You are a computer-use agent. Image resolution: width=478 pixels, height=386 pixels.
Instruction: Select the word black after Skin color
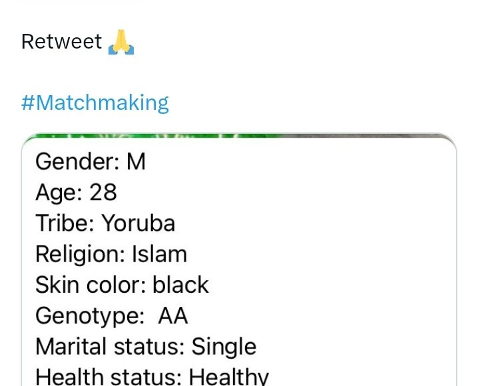click(180, 285)
